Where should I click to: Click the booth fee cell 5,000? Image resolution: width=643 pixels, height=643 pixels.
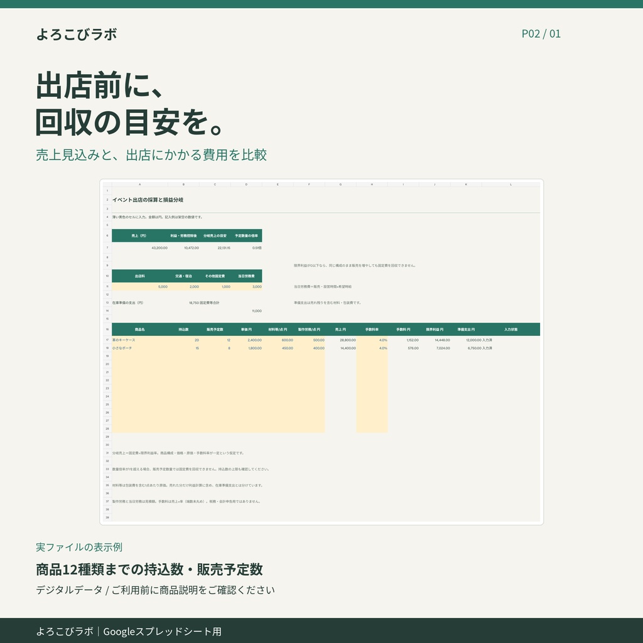click(139, 286)
